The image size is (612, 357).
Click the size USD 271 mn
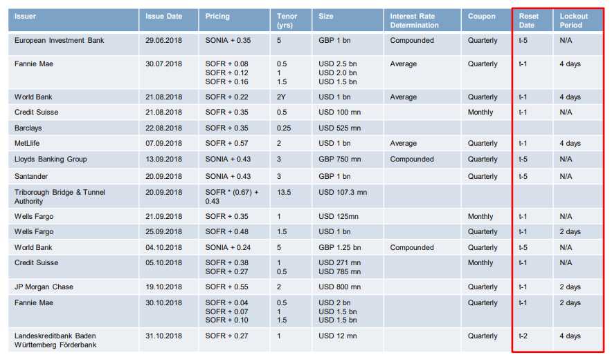pyautogui.click(x=339, y=263)
